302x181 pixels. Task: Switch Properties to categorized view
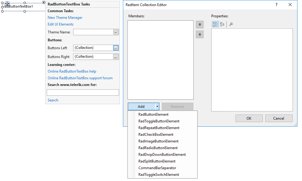[x=215, y=24]
